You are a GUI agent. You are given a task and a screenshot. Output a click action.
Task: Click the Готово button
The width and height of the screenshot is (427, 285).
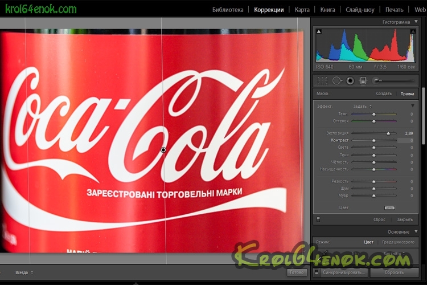click(x=297, y=272)
